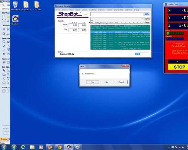The image size is (188, 150).
Task: Click the CNC Jobs folder icon
Action: coord(37,6)
